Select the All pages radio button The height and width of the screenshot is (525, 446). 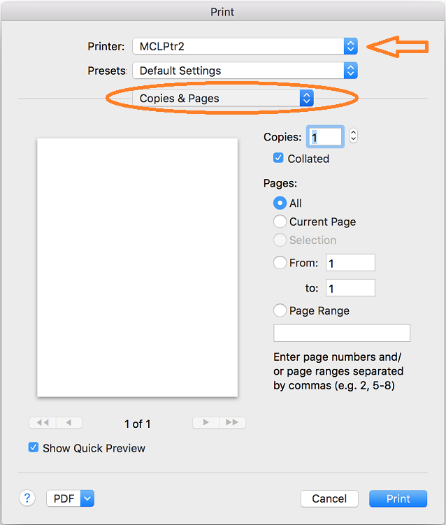(x=280, y=203)
